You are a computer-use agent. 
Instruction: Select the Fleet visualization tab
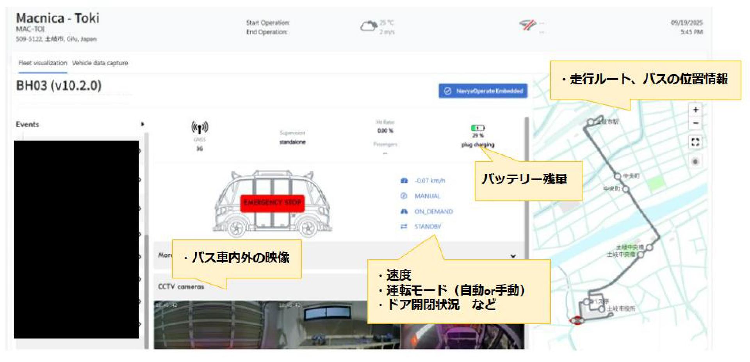click(x=43, y=63)
